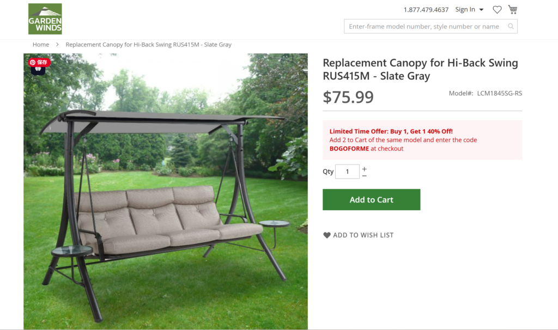558x330 pixels.
Task: Go to Home breadcrumb link
Action: pyautogui.click(x=41, y=45)
